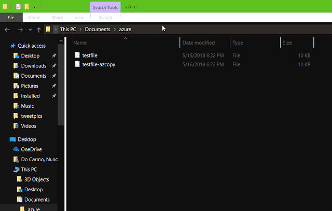
Task: Select the Do Carmo, Nunc user folder
Action: pyautogui.click(x=39, y=159)
